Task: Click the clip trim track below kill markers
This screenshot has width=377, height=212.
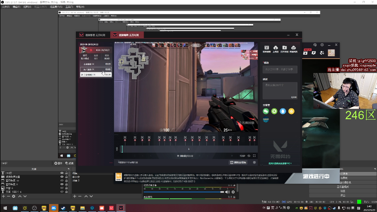Action: [189, 149]
